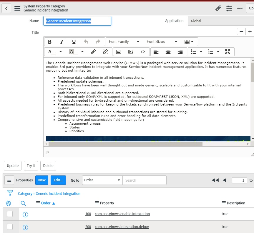Viewport: 254px width, 236px height.
Task: Open list personalization gear icon
Action: (x=9, y=203)
